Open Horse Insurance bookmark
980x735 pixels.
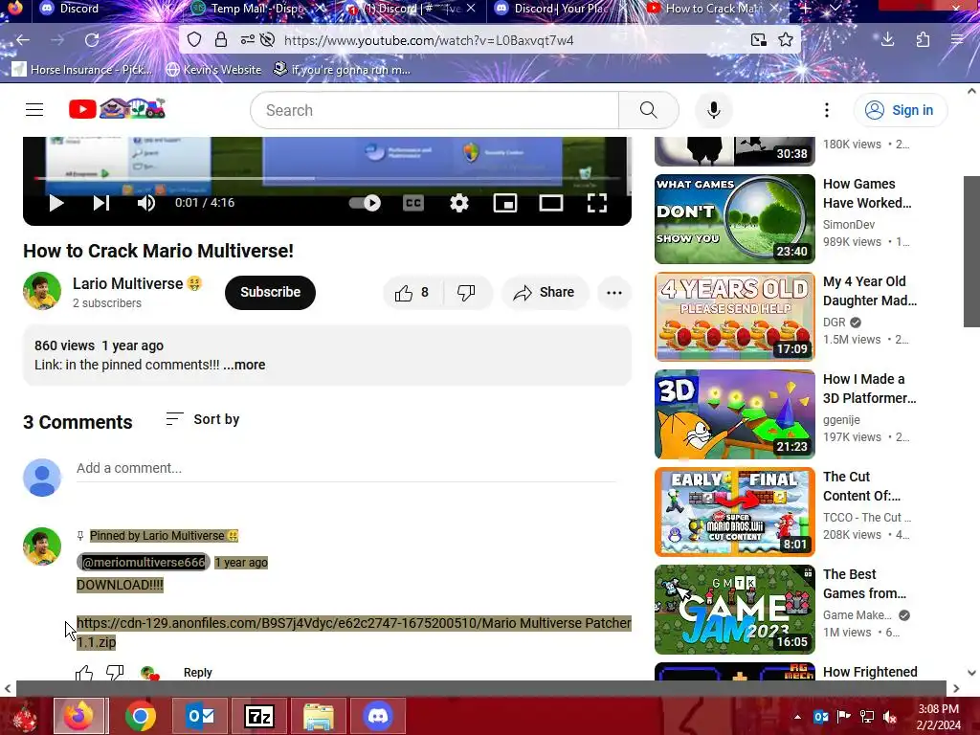tap(82, 69)
